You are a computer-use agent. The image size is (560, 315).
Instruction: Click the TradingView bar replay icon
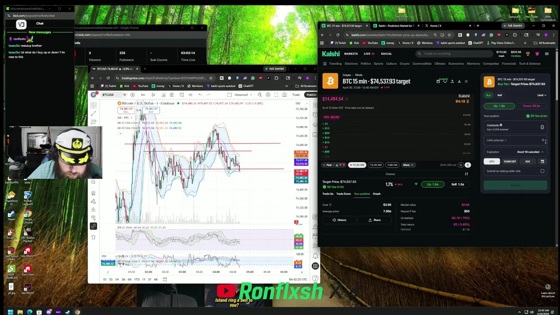point(190,95)
